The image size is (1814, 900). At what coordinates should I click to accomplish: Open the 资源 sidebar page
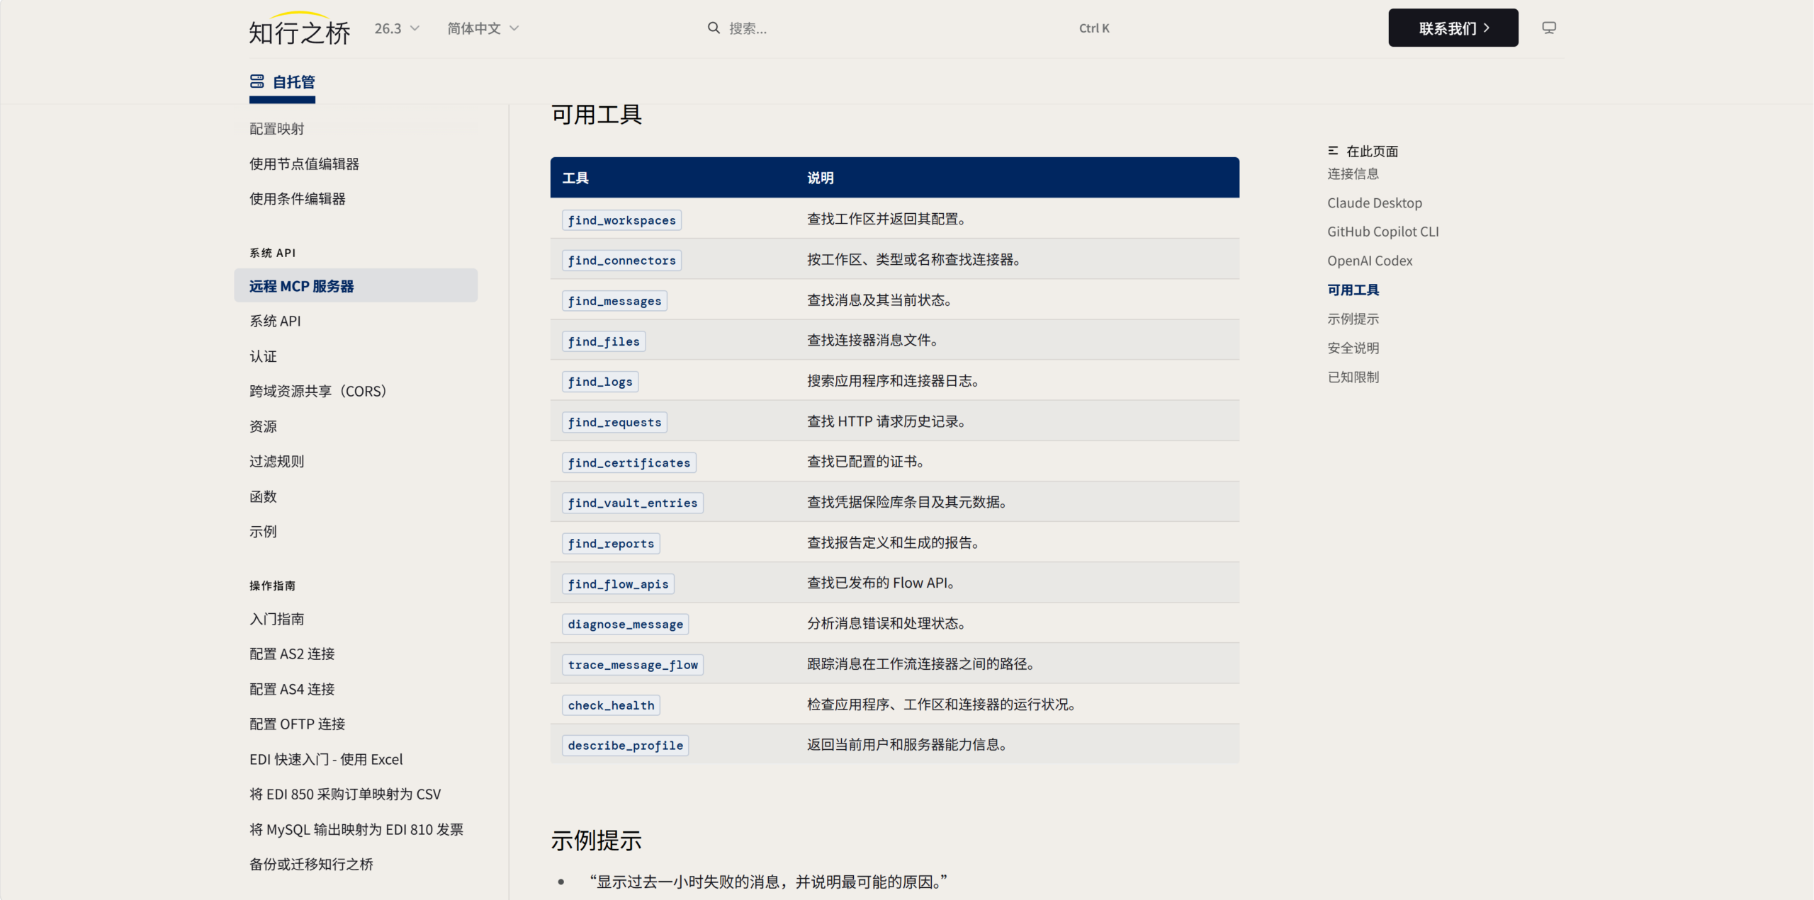(263, 426)
